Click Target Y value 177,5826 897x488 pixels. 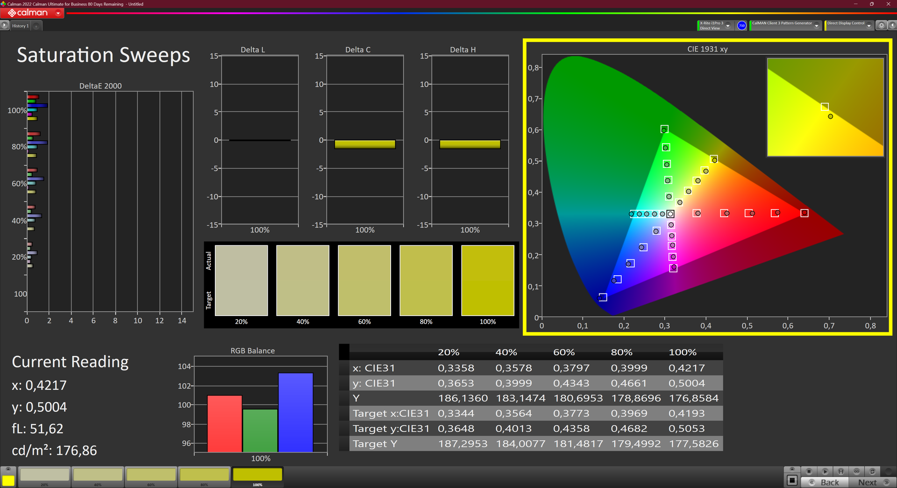694,444
